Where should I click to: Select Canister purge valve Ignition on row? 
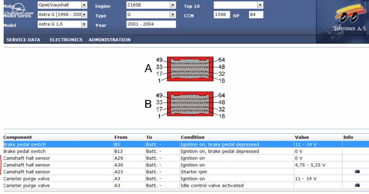(186, 179)
